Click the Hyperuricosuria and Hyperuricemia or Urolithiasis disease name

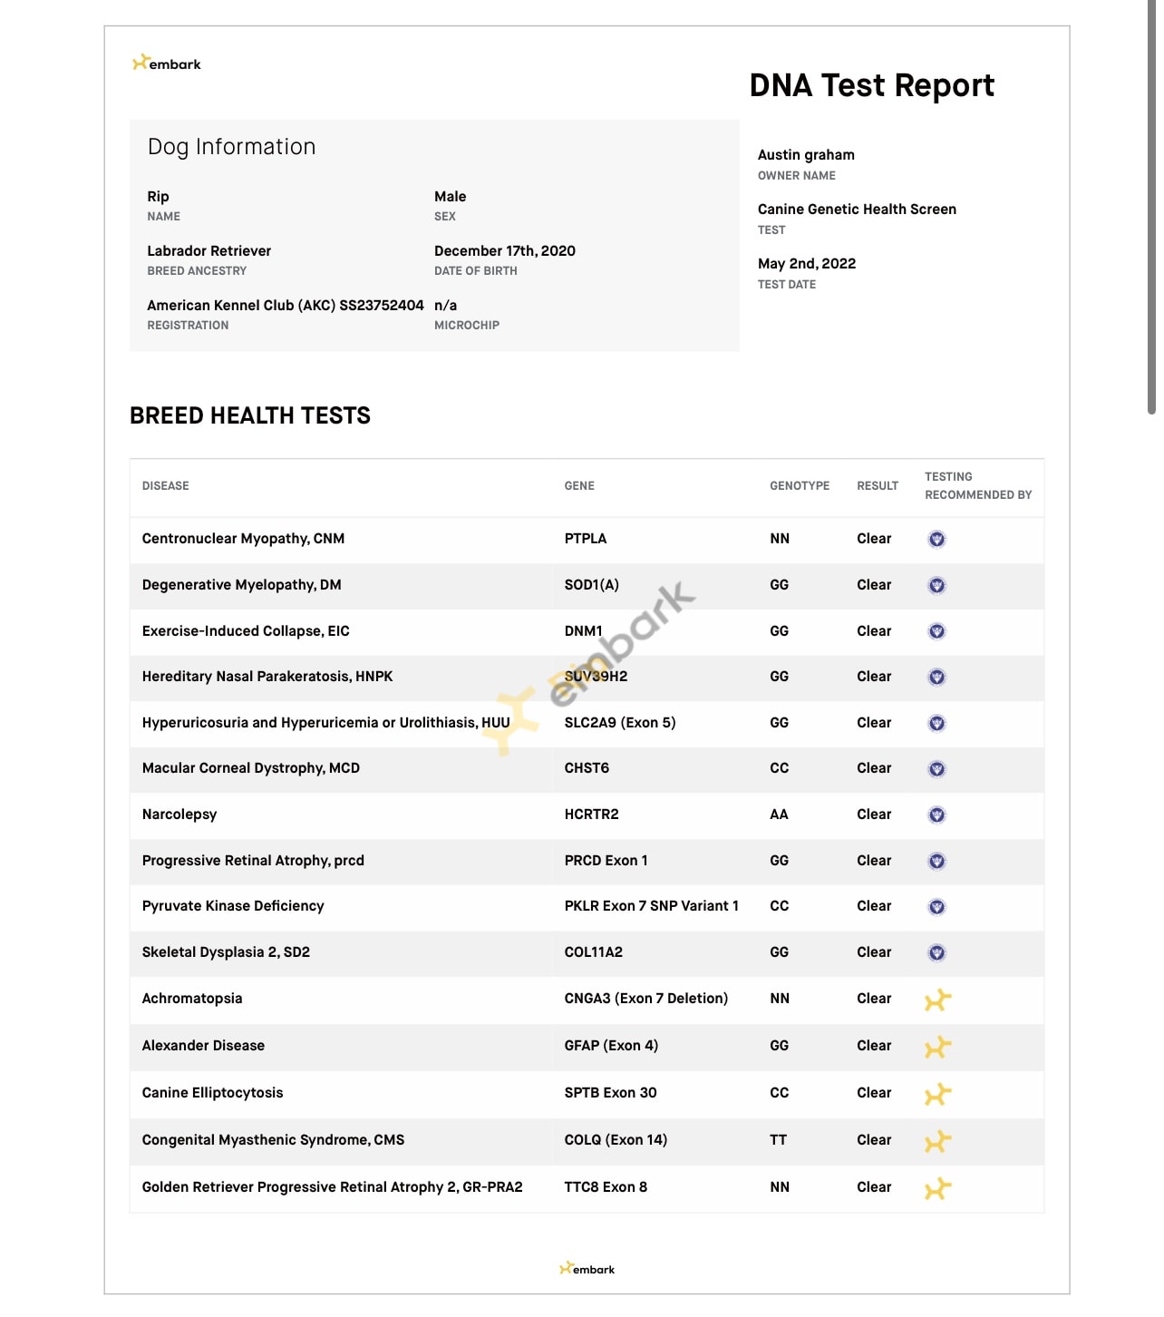326,723
